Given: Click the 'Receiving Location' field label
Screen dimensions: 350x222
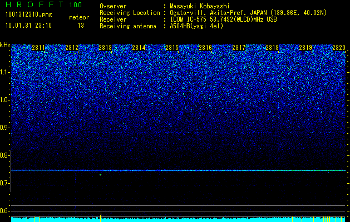Looking at the screenshot, I should click(x=130, y=13).
